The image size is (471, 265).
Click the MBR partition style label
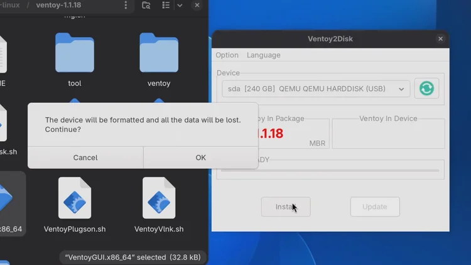click(x=317, y=143)
